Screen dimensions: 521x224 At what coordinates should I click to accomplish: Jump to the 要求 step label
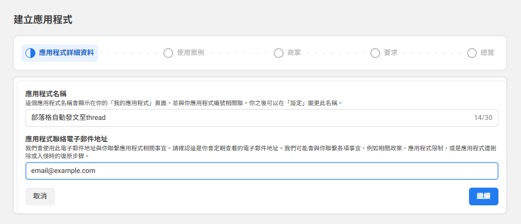(x=391, y=53)
